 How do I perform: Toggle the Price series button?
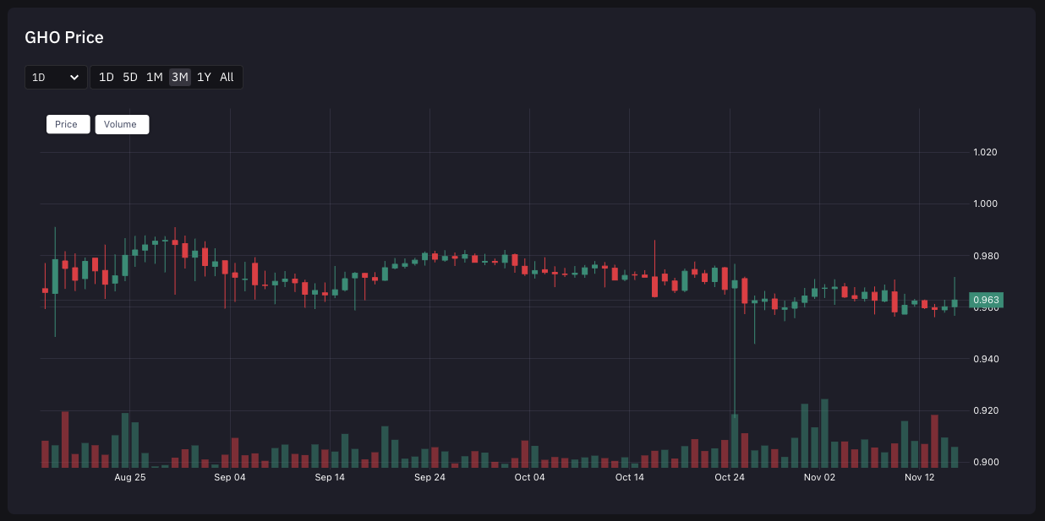click(x=67, y=124)
